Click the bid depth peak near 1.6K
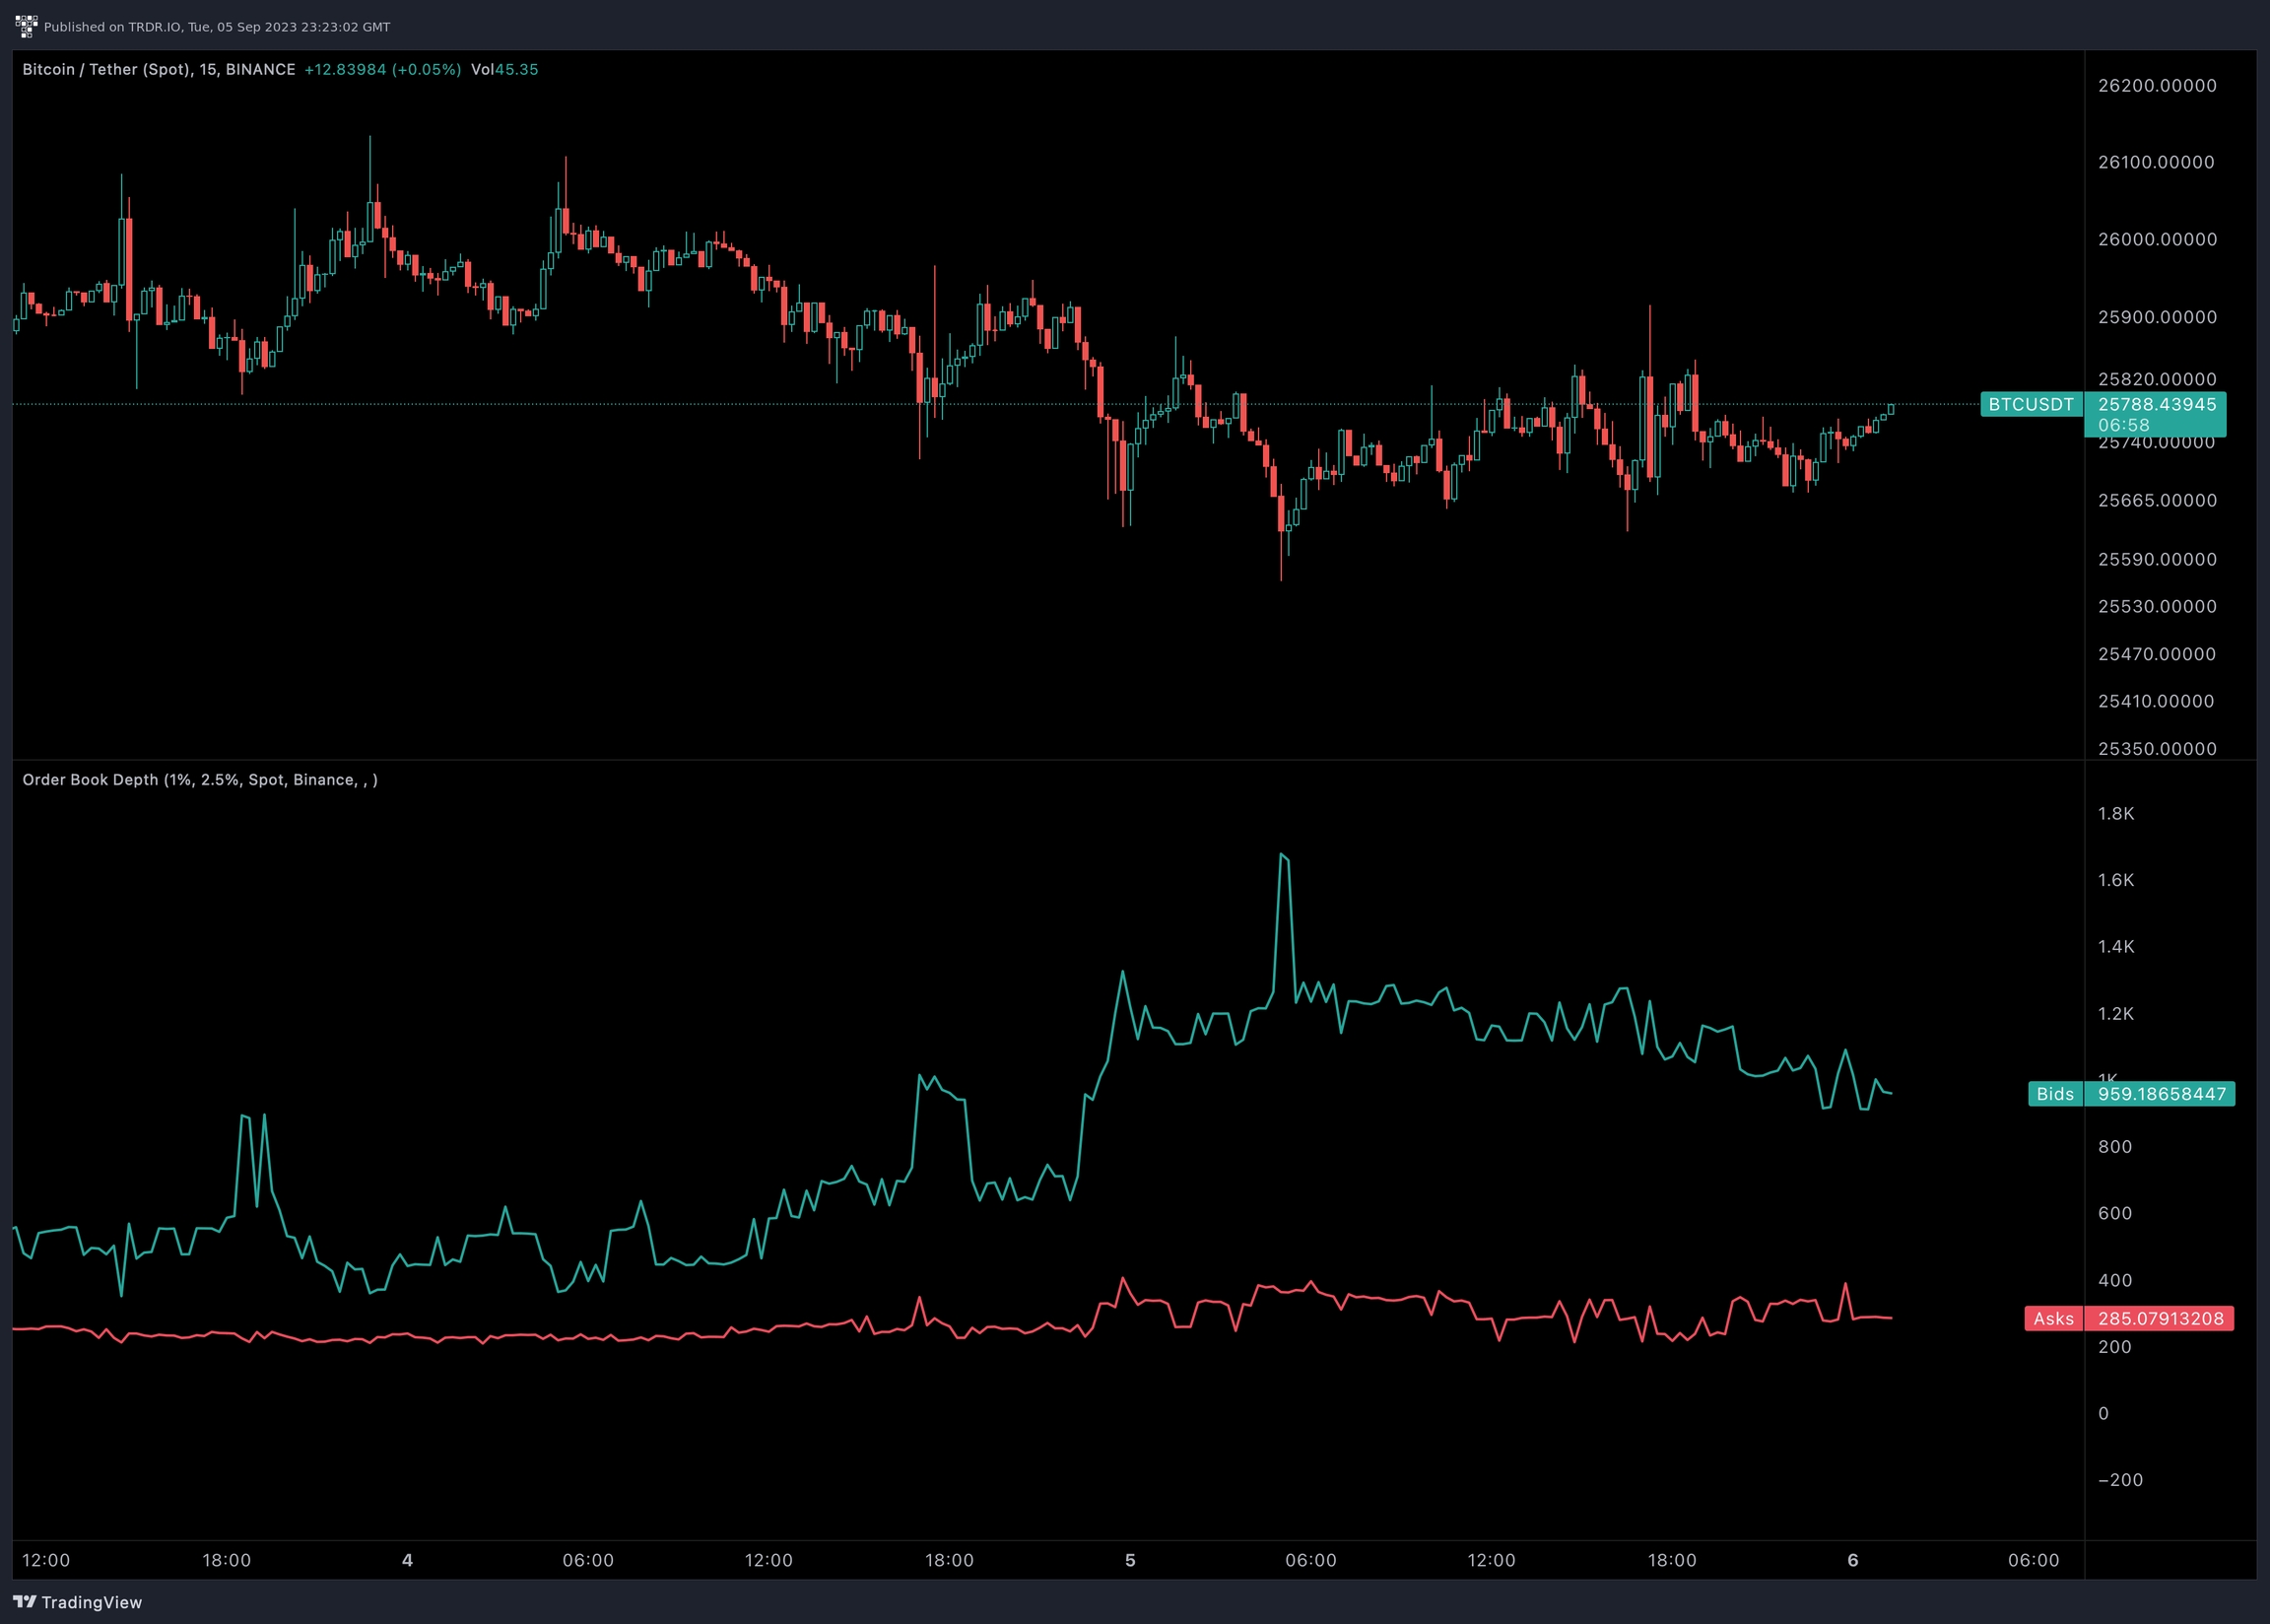 1282,855
